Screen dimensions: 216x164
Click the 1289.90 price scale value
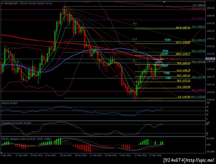pos(211,16)
